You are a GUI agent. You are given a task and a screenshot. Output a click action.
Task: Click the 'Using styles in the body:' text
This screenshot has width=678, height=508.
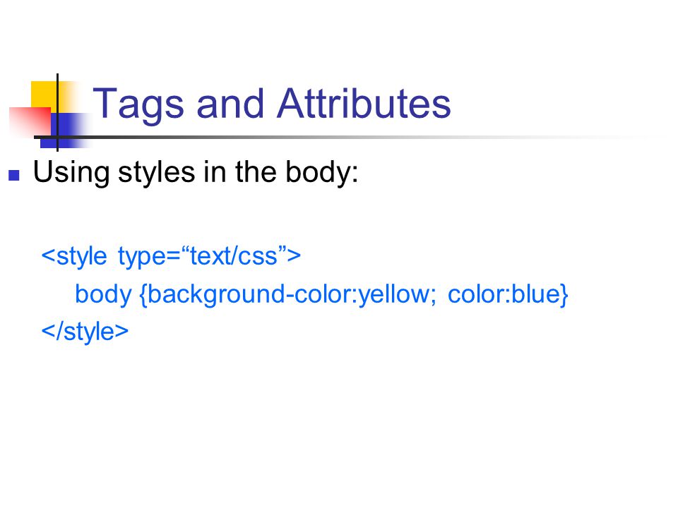[196, 173]
